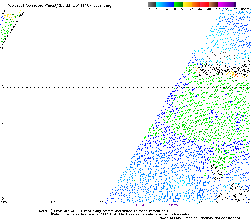Click the red 30-35 knots legend swatch

[205, 4]
